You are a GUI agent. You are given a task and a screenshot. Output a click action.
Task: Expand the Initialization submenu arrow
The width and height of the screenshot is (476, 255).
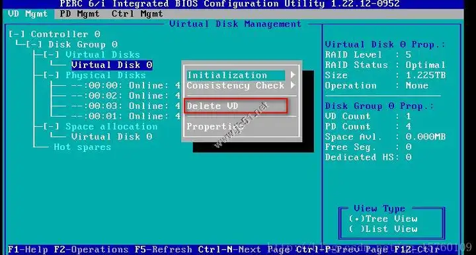[x=293, y=75]
